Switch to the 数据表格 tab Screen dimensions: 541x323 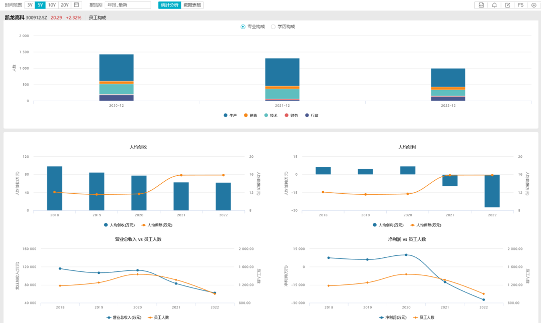(192, 5)
